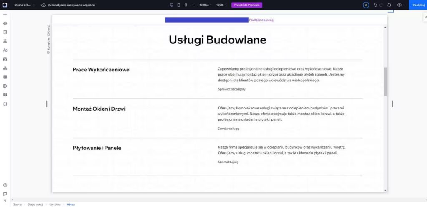Click Przejdź do Premium button

coord(247,5)
